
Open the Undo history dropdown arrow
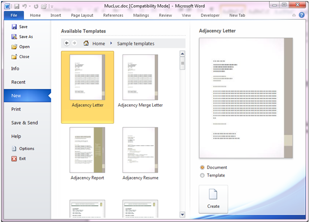(30, 6)
